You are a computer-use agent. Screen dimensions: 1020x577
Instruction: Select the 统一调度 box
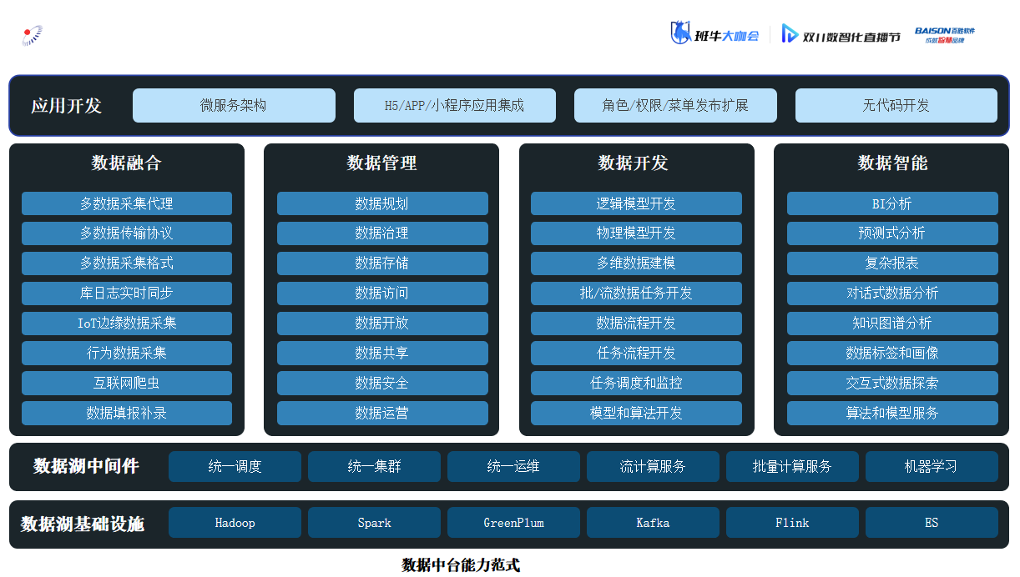pos(235,467)
